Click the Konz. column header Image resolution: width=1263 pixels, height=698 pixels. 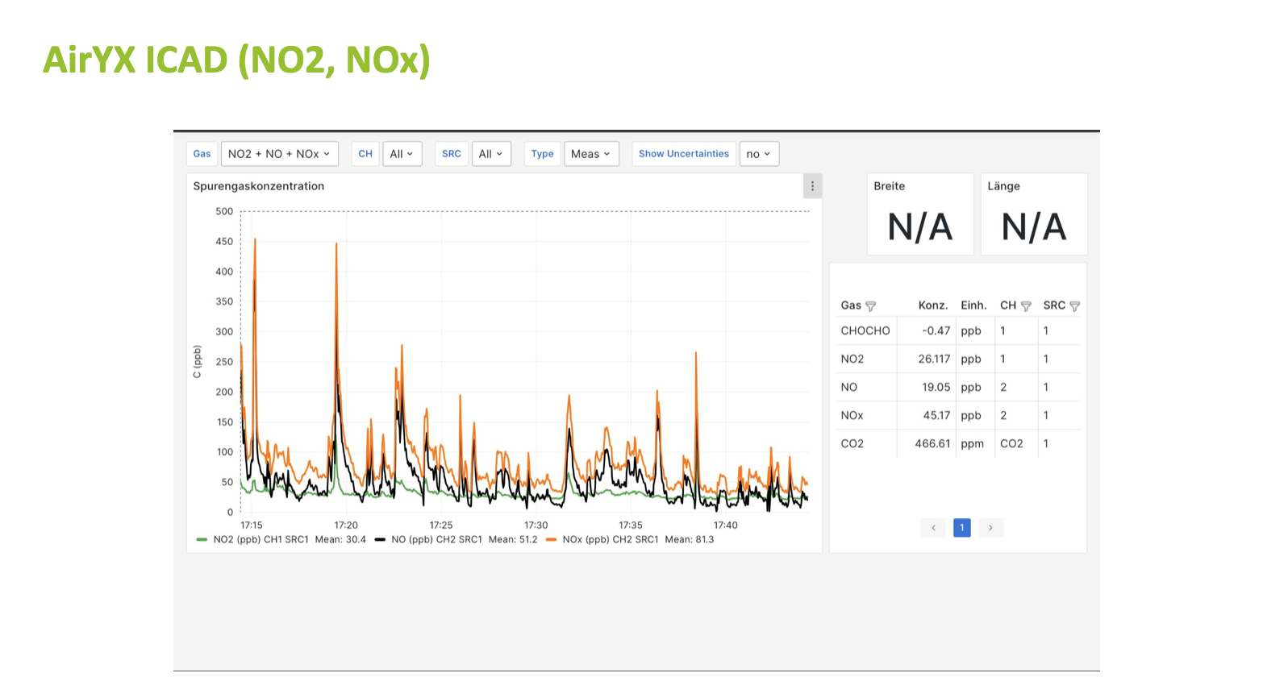[932, 305]
